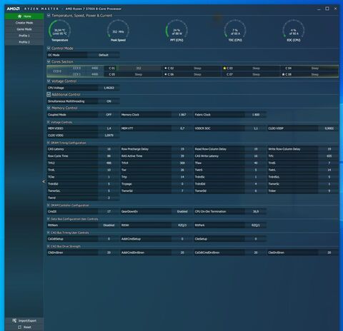Viewport: 343px width, 331px height.
Task: Select Profile 1 in the sidebar
Action: click(x=24, y=36)
